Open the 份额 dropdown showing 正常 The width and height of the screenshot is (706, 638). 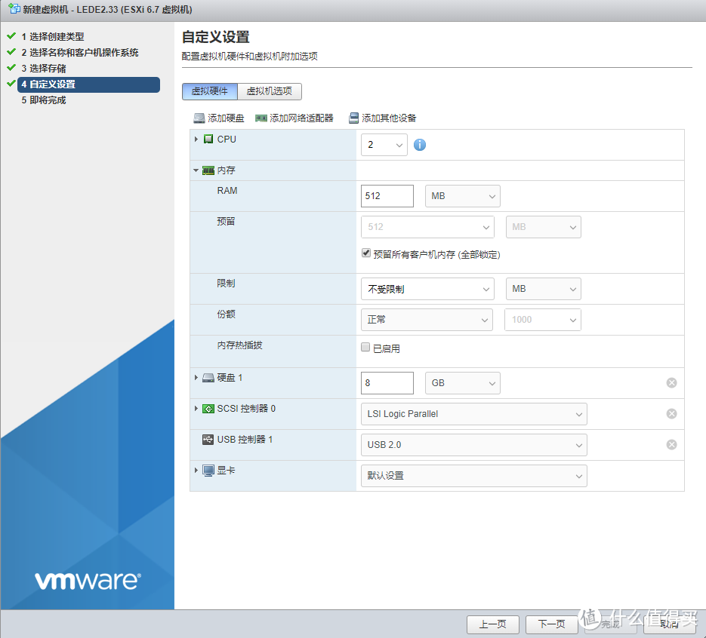[427, 319]
